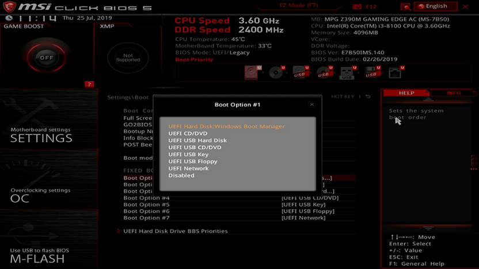The width and height of the screenshot is (479, 269).
Task: Switch to the INFO tab
Action: (454, 93)
